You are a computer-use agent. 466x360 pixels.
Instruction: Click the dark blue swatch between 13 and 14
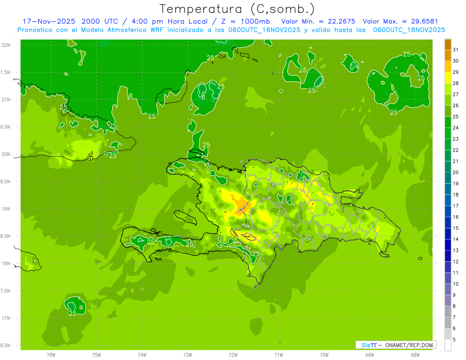448,245
